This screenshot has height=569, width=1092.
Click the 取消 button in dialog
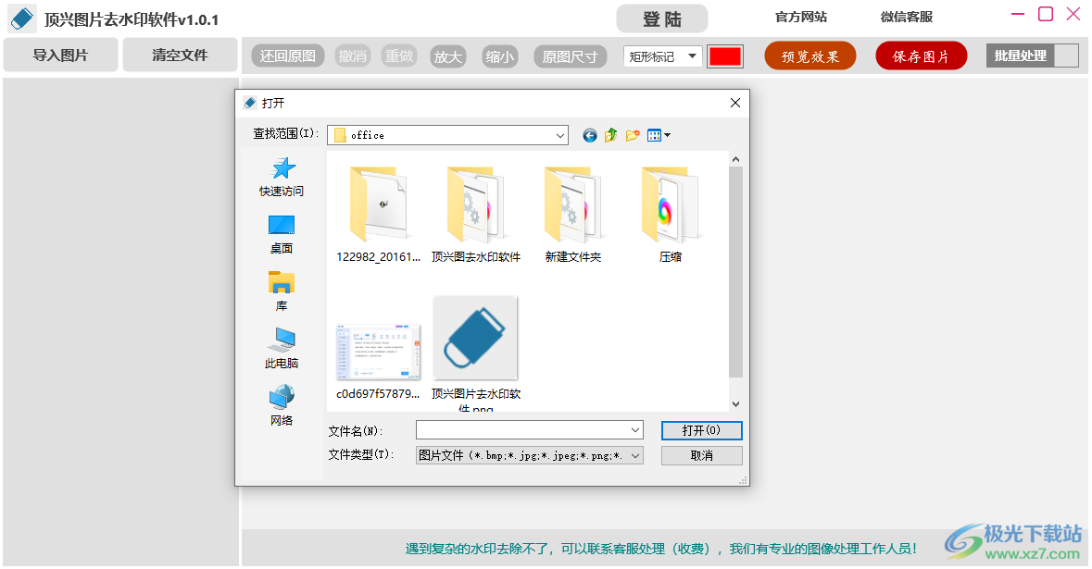point(701,455)
